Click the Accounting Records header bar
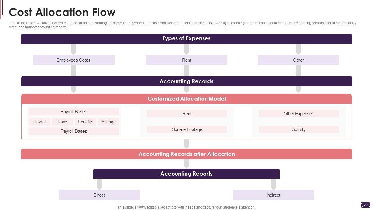The width and height of the screenshot is (373, 210). click(x=186, y=81)
